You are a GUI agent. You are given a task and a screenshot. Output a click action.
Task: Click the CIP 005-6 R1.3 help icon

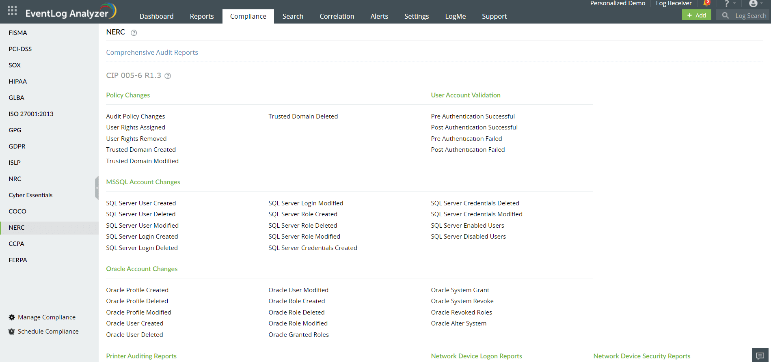[168, 76]
